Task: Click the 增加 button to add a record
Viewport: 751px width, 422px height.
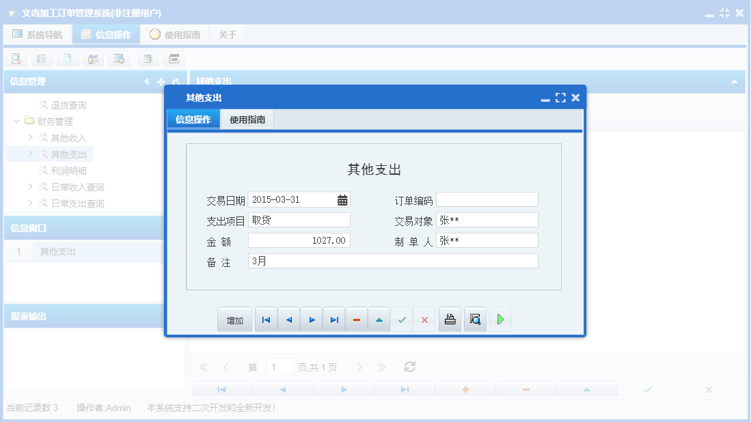Action: click(234, 319)
